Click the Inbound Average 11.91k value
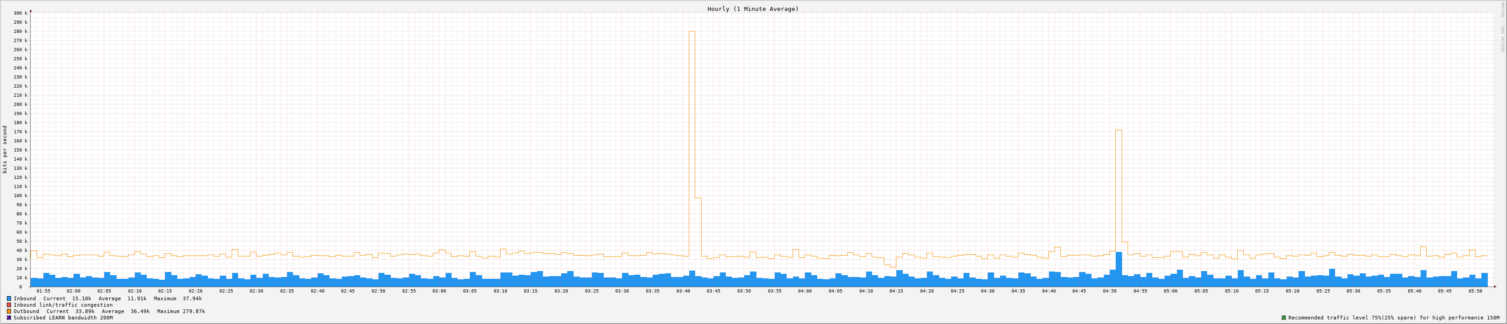 (x=136, y=298)
